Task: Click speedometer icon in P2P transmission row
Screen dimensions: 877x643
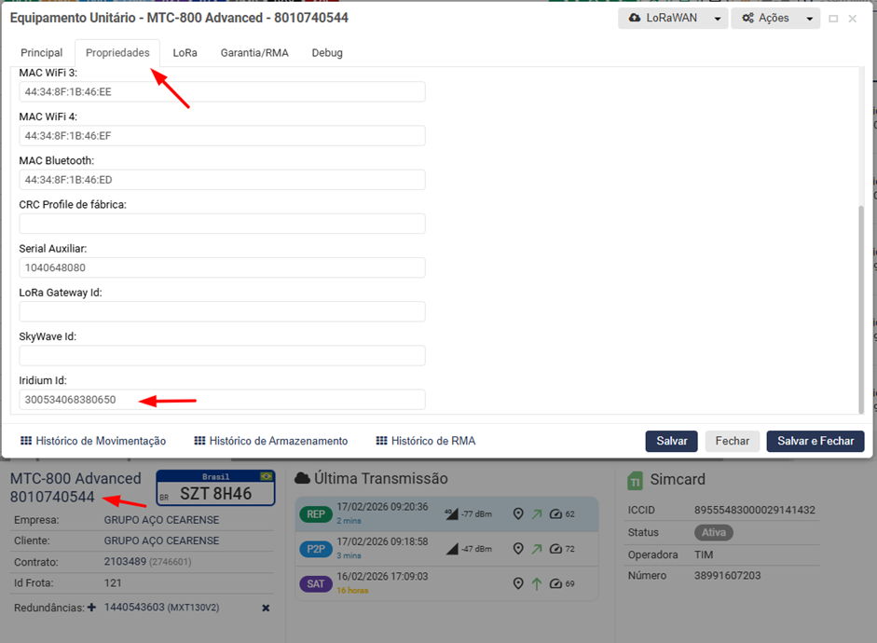Action: pos(555,549)
